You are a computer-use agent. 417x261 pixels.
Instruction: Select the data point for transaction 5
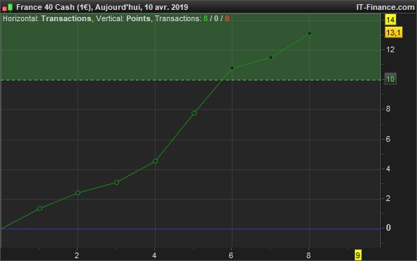pos(194,114)
